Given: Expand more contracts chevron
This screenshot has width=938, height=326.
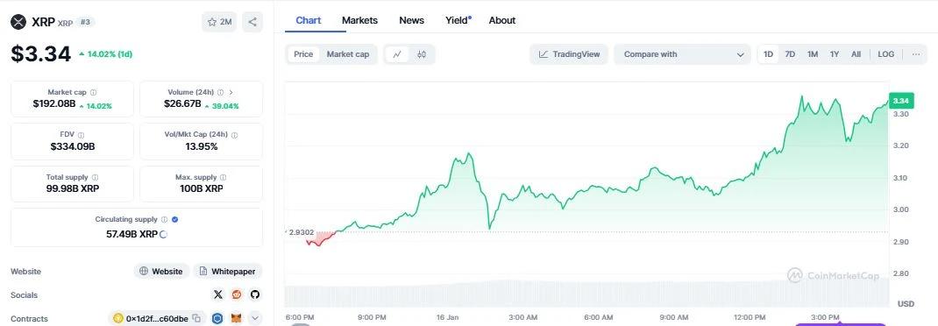Looking at the screenshot, I should pos(255,319).
